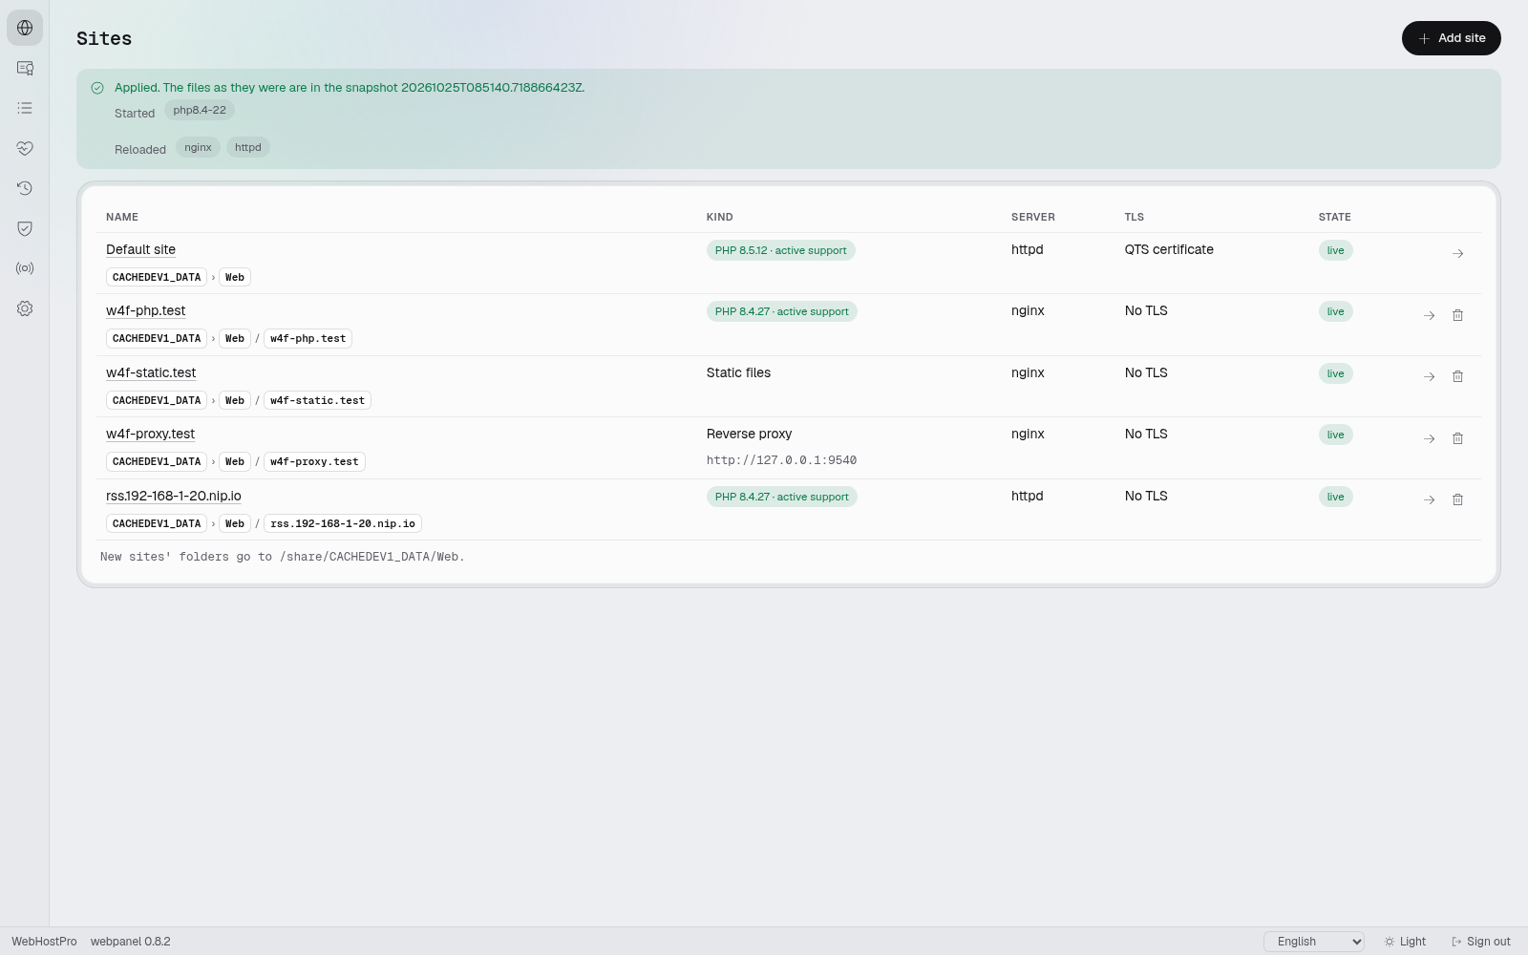
Task: Click the Static files kind cell
Action: tap(738, 372)
